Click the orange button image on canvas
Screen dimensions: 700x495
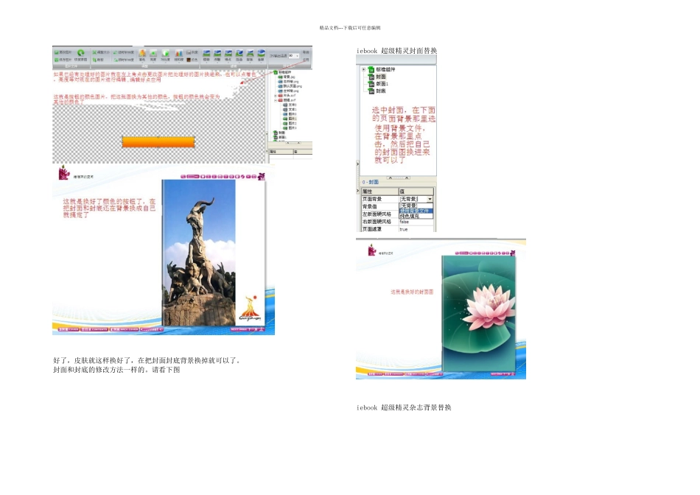coord(158,142)
